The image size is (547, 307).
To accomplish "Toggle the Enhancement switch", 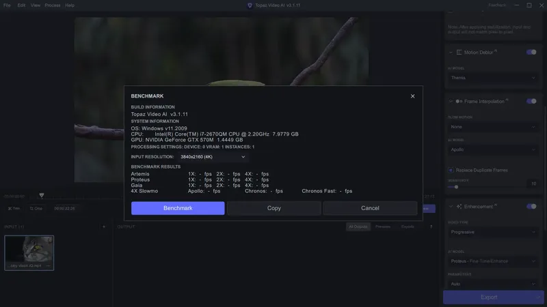I will coord(531,207).
